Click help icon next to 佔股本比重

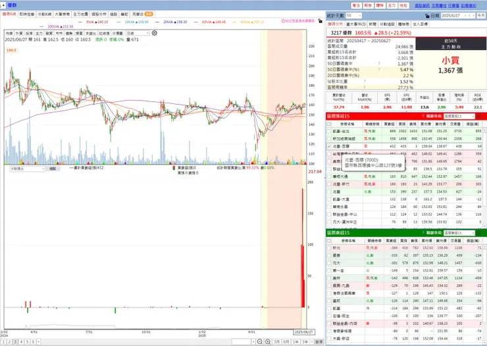[x=365, y=82]
